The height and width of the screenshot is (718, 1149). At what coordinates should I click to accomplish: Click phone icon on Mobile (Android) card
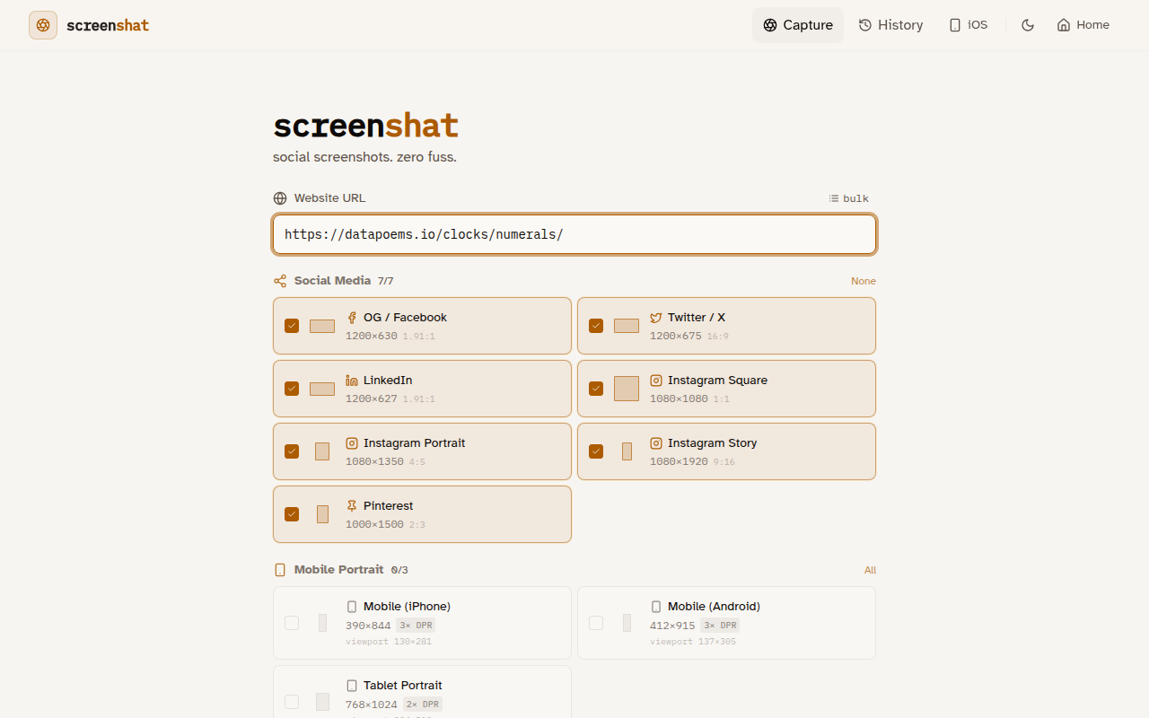[656, 607]
